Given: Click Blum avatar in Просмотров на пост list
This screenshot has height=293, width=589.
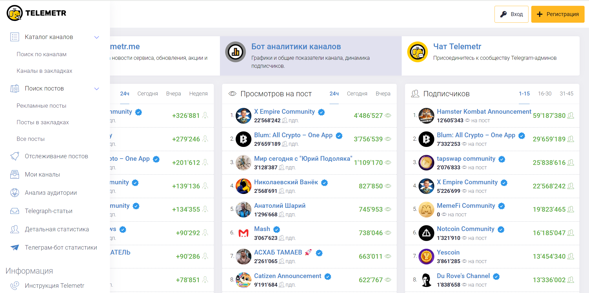Looking at the screenshot, I should 243,139.
